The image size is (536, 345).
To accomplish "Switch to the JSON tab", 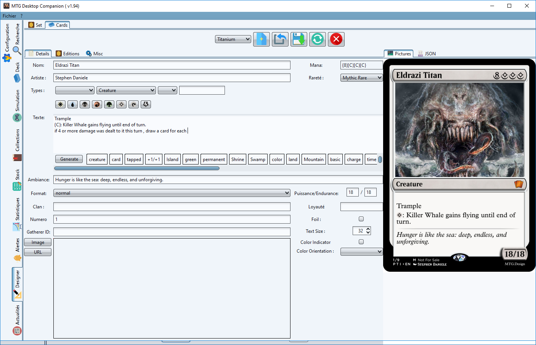I will [427, 54].
